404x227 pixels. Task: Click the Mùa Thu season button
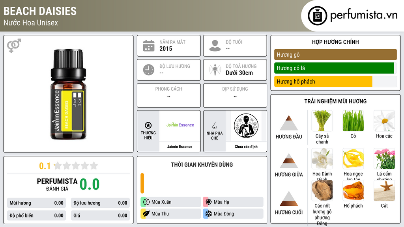(x=171, y=214)
